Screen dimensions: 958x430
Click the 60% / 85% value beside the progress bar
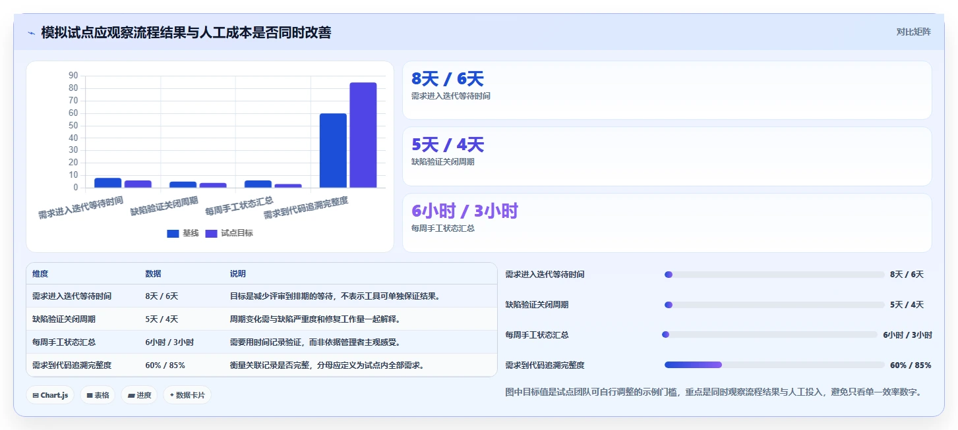[x=911, y=365]
